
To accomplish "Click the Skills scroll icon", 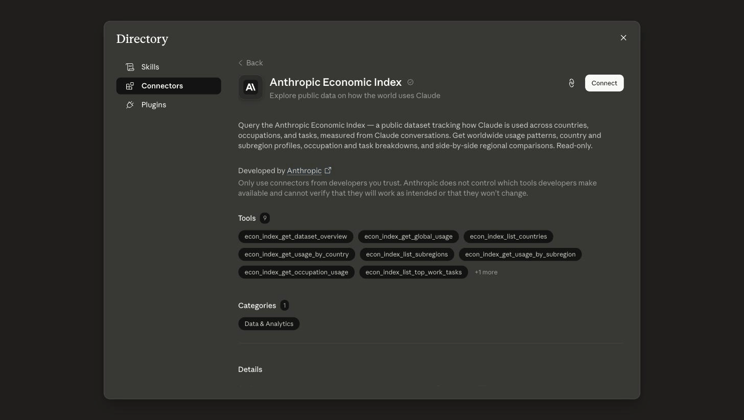I will 130,67.
